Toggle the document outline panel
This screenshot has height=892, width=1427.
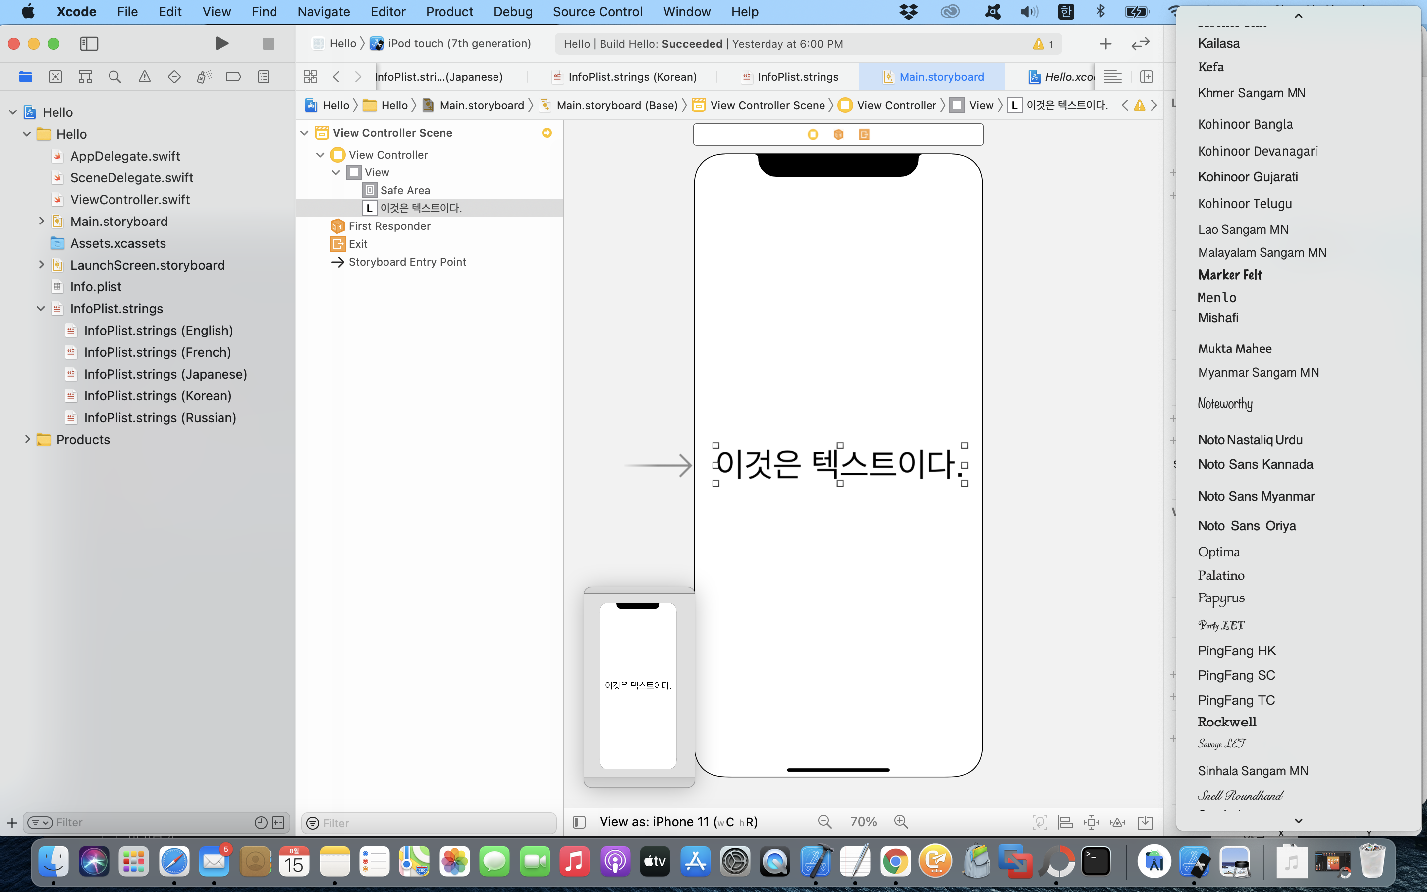tap(579, 822)
